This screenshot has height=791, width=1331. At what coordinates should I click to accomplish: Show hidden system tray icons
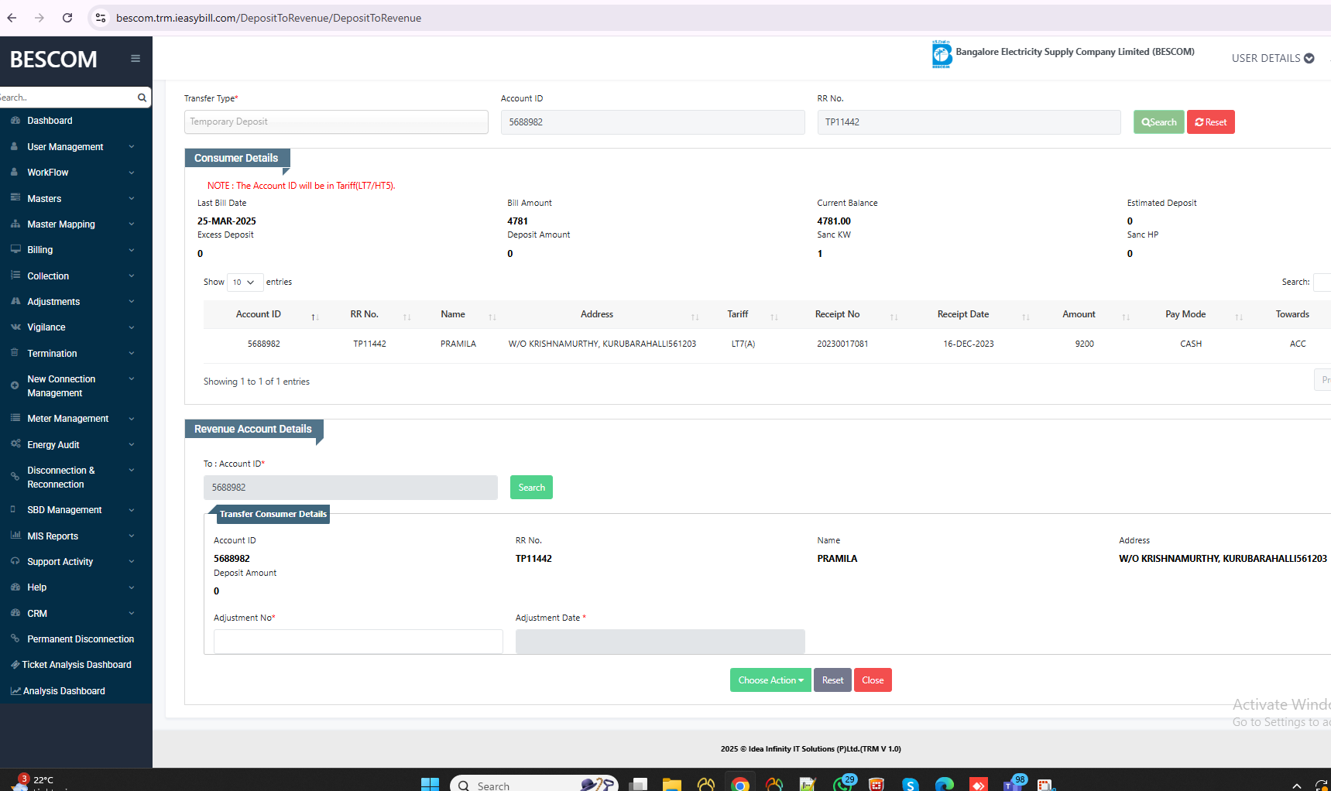(1297, 786)
